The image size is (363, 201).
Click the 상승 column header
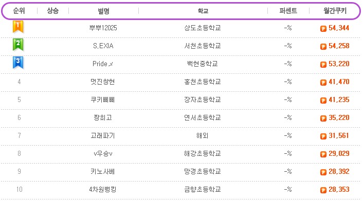[x=53, y=11]
